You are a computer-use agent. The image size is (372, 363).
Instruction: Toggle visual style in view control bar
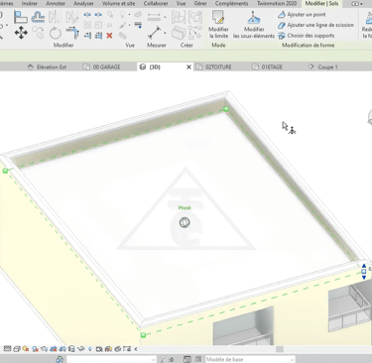[17, 349]
